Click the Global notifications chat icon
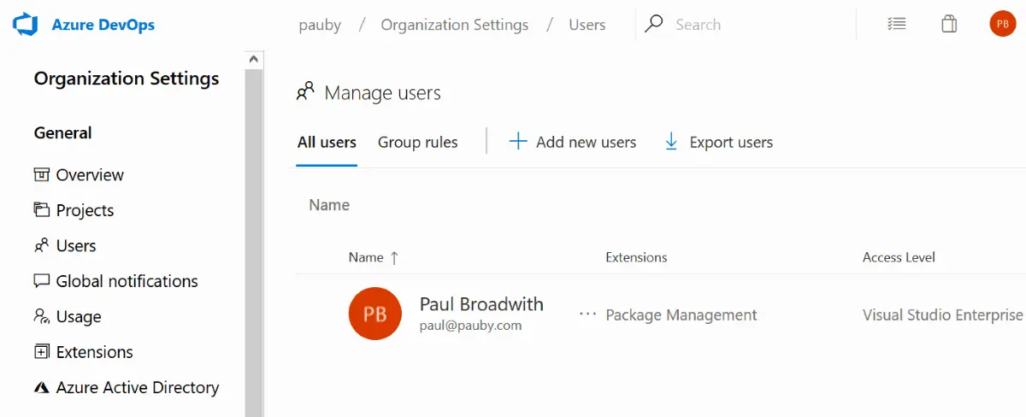The image size is (1026, 417). [42, 281]
